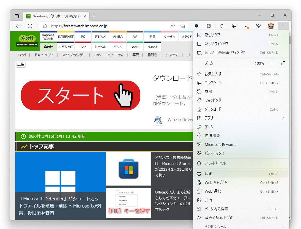Image resolution: width=301 pixels, height=229 pixels.
Task: Increase zoom with the plus button
Action: pyautogui.click(x=271, y=63)
